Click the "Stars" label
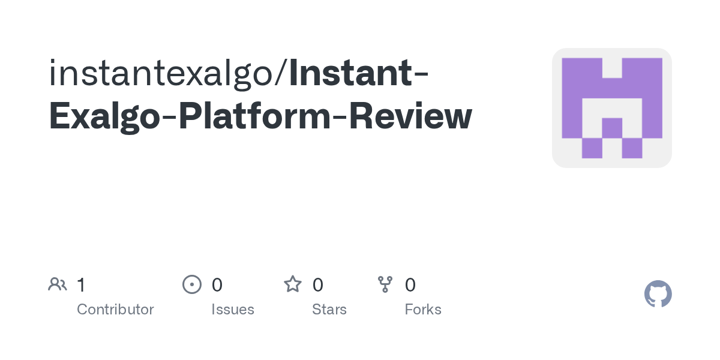This screenshot has height=360, width=720. (x=329, y=310)
